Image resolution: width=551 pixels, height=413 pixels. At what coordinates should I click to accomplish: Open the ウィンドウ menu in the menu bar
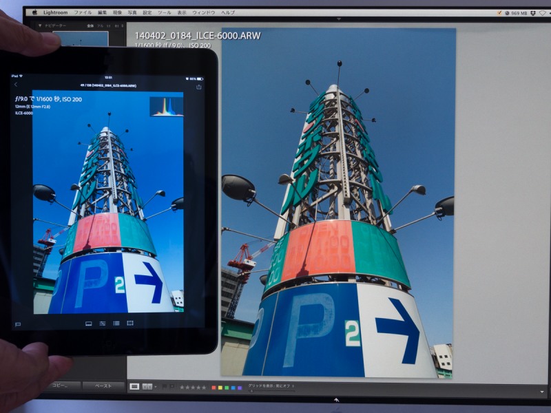pyautogui.click(x=202, y=10)
